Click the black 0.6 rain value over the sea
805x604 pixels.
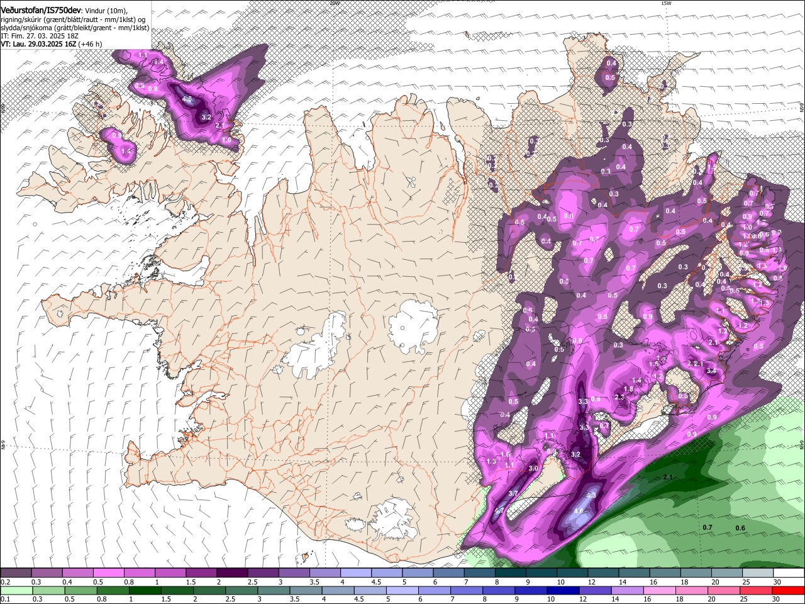click(x=740, y=528)
